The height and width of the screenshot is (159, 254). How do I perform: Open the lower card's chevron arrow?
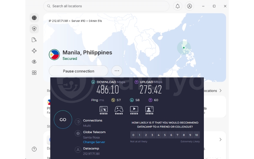pos(220,140)
